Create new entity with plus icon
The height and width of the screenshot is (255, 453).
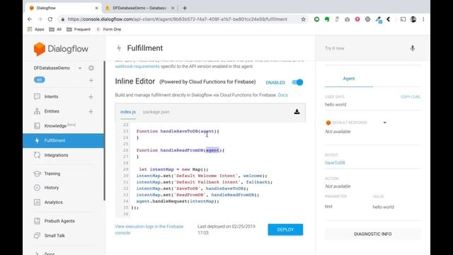pos(91,111)
